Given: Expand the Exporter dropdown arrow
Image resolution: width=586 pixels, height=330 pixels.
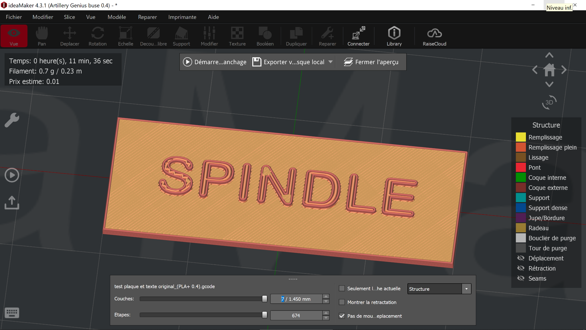Looking at the screenshot, I should coord(330,62).
